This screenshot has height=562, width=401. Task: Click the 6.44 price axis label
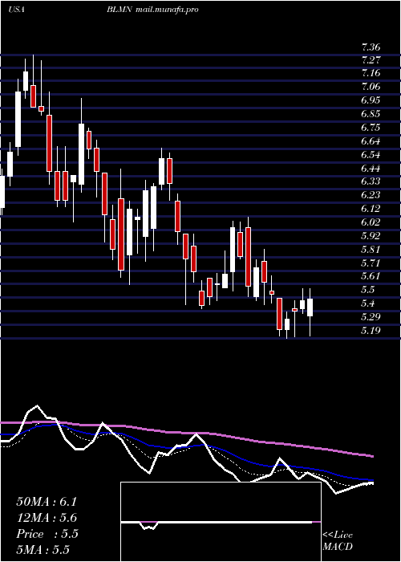point(371,168)
